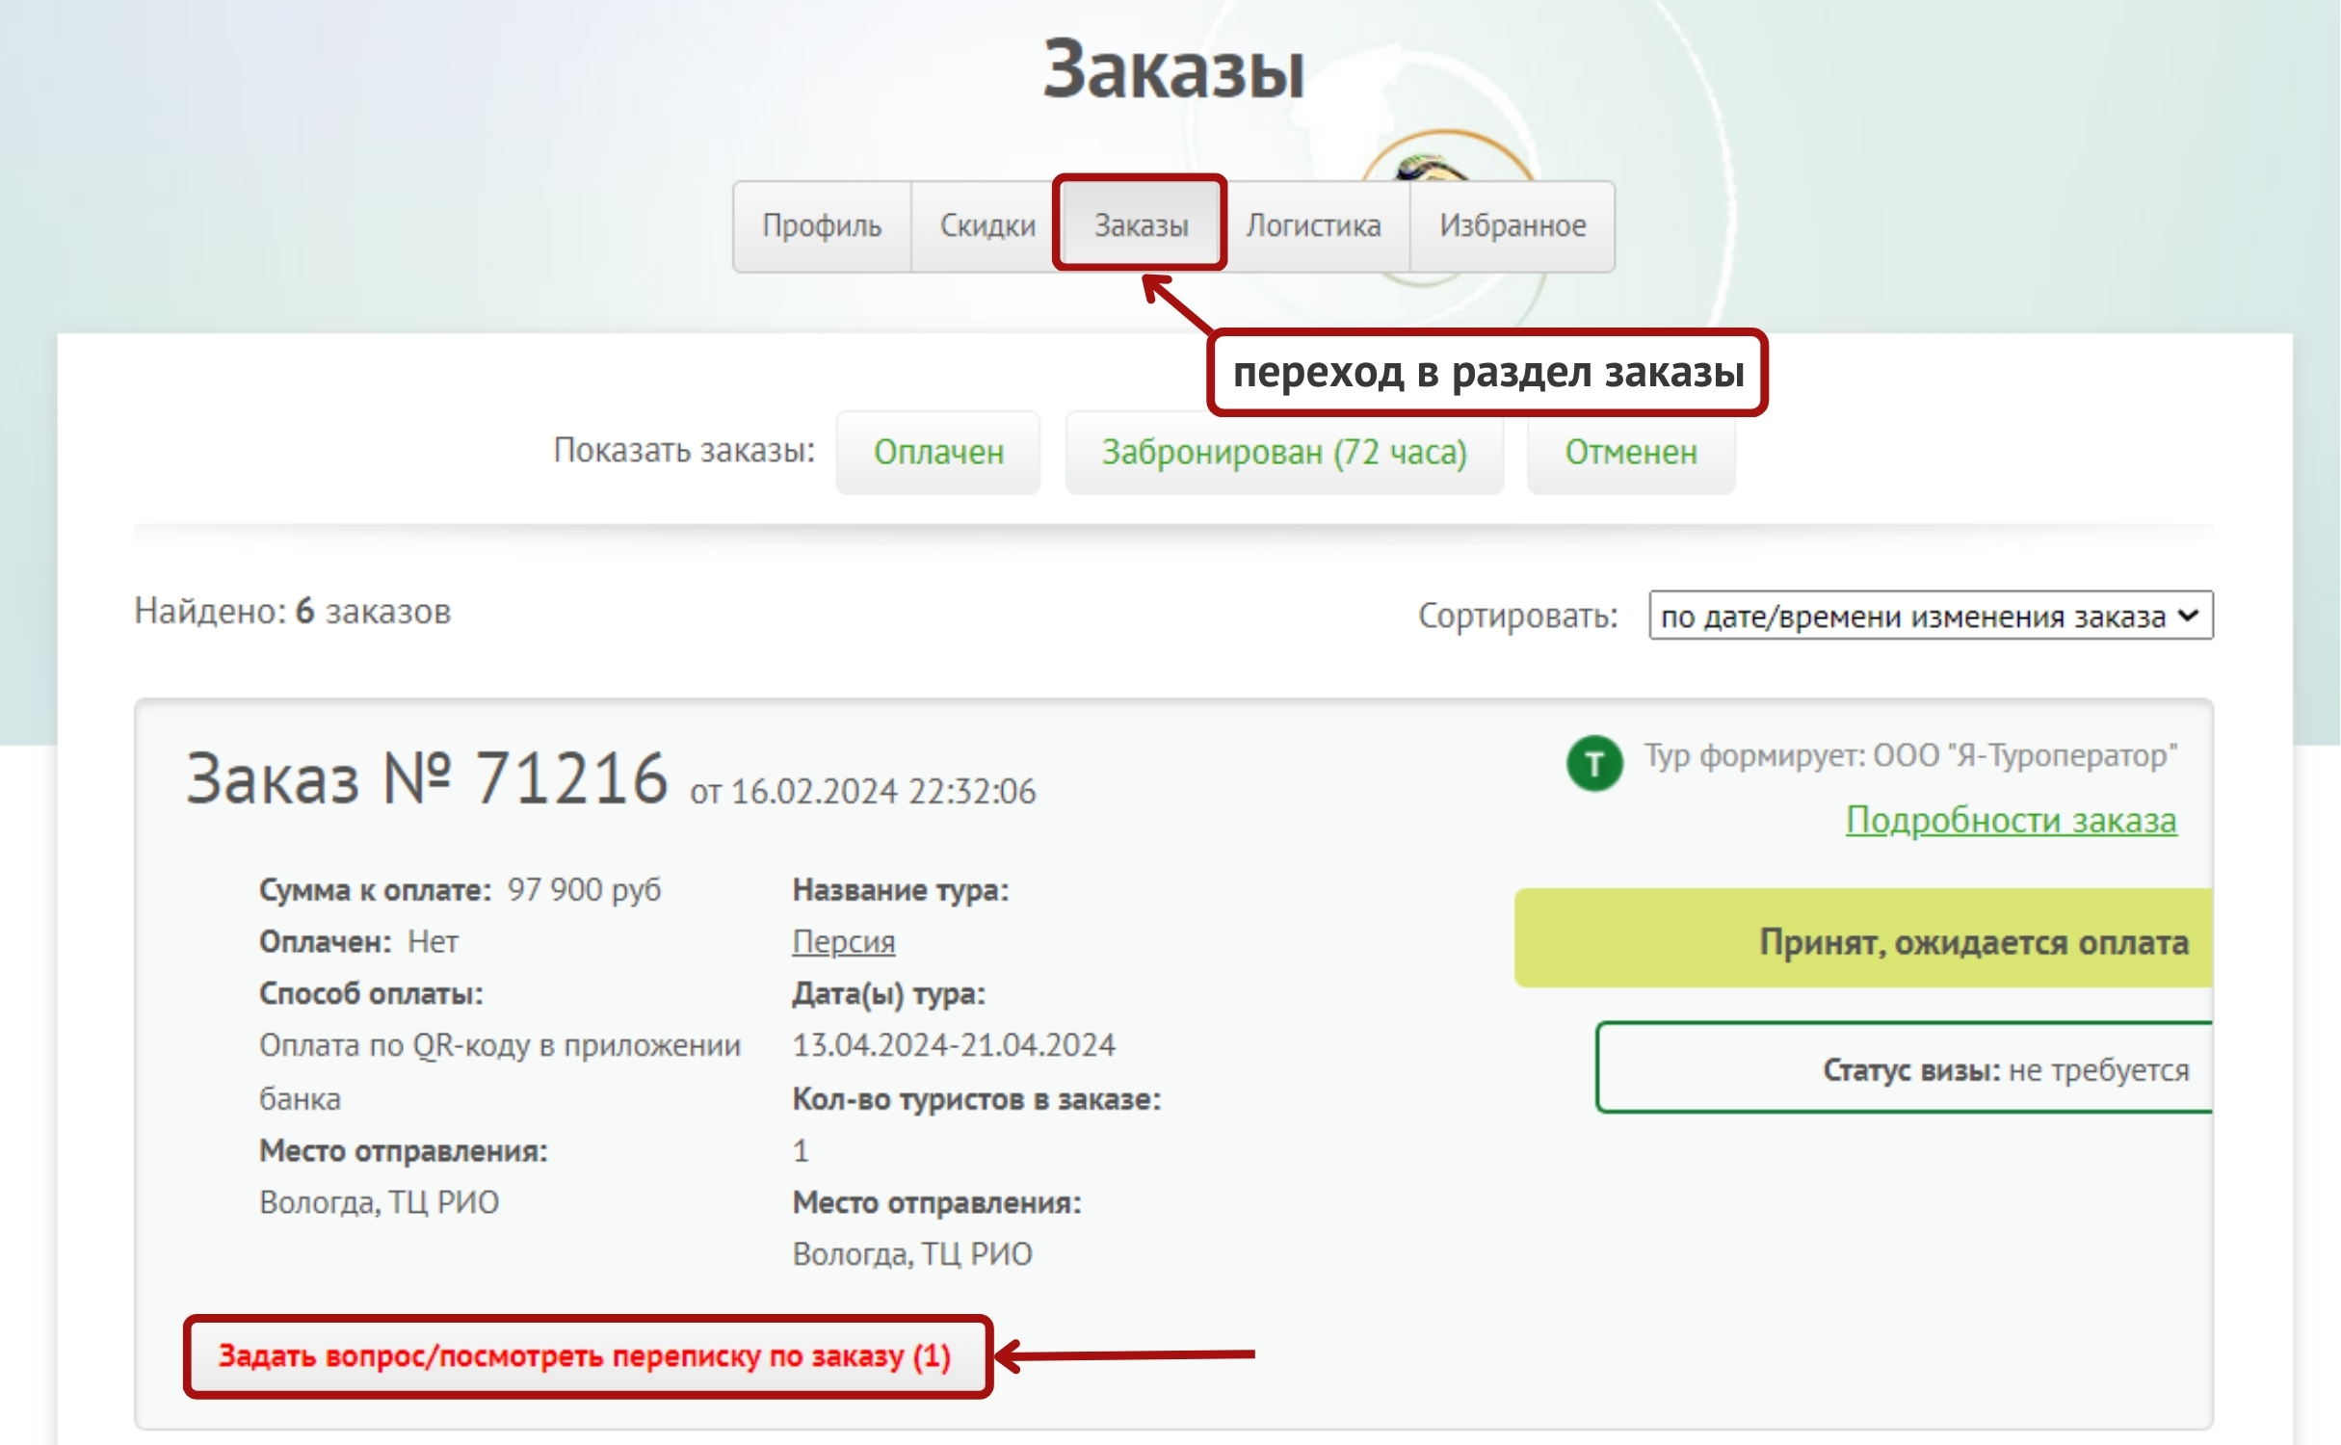Go to the Логистика tab

click(1313, 226)
